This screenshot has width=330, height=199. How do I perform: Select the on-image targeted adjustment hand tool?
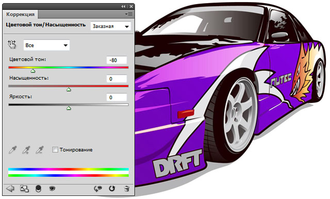(12, 45)
